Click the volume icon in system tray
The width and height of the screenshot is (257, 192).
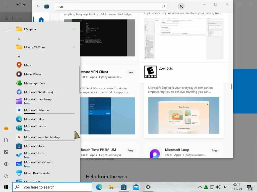pos(218,187)
